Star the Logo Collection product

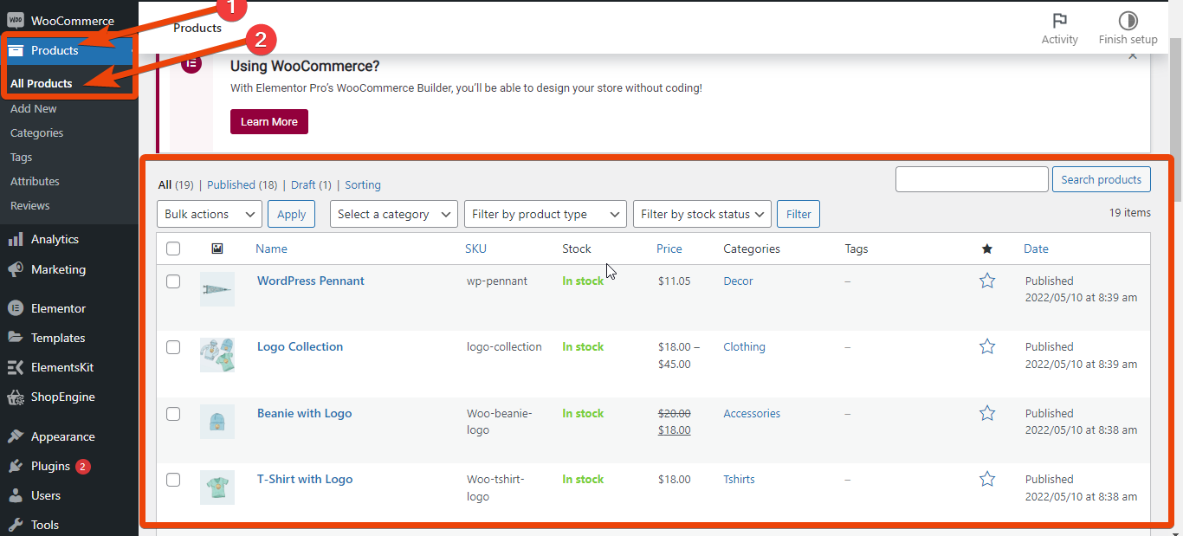pos(987,346)
